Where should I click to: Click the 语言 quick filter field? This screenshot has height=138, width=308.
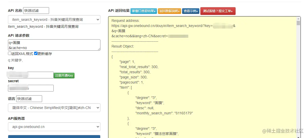29,99
